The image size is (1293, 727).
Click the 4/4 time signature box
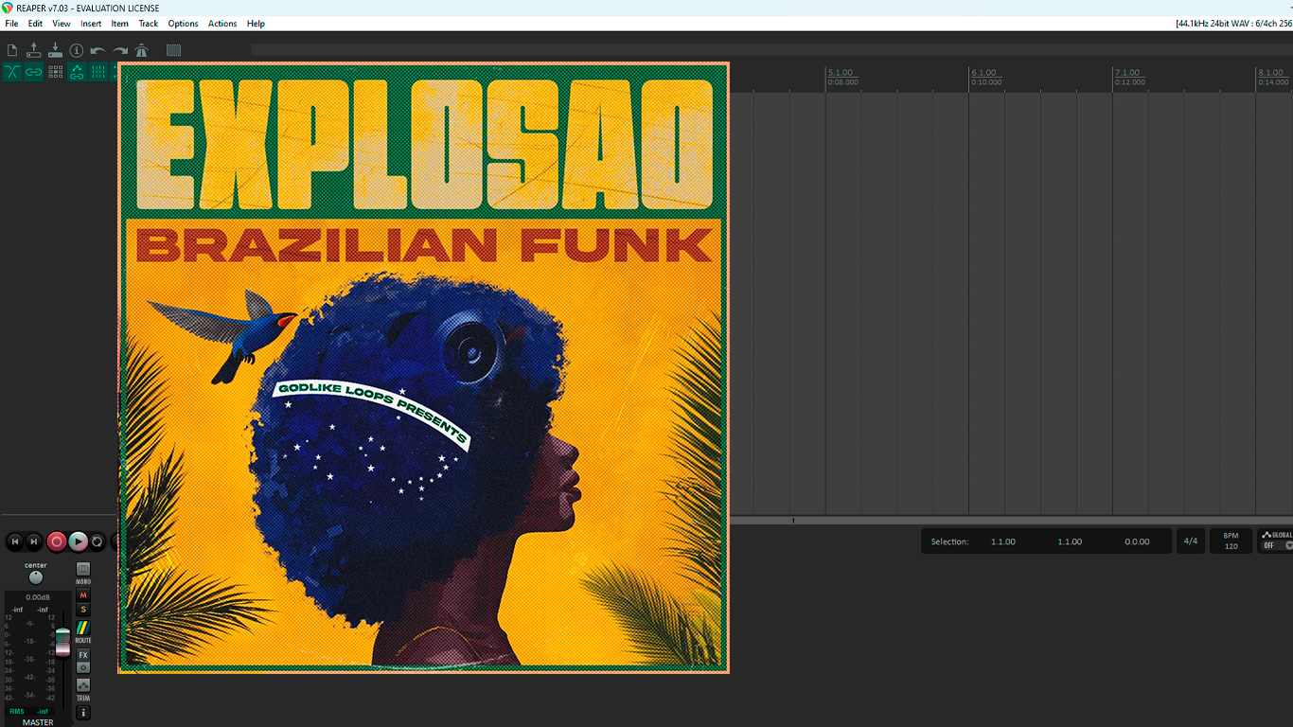1190,541
